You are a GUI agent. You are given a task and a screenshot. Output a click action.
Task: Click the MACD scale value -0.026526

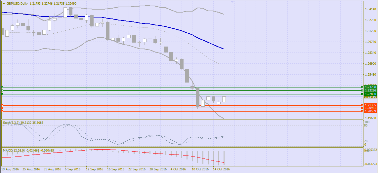[371, 164]
